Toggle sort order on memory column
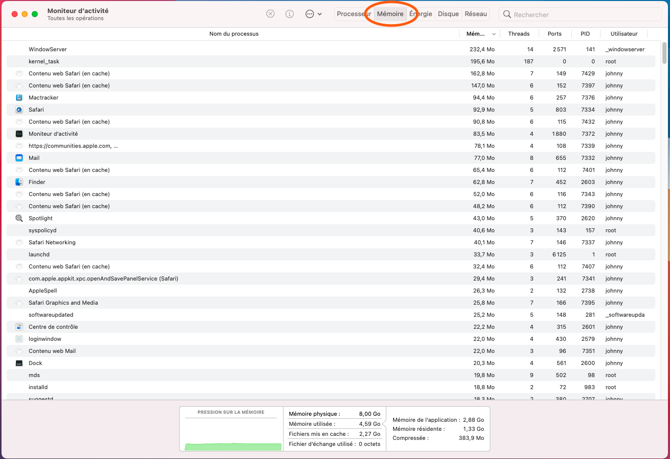670x459 pixels. pyautogui.click(x=479, y=34)
